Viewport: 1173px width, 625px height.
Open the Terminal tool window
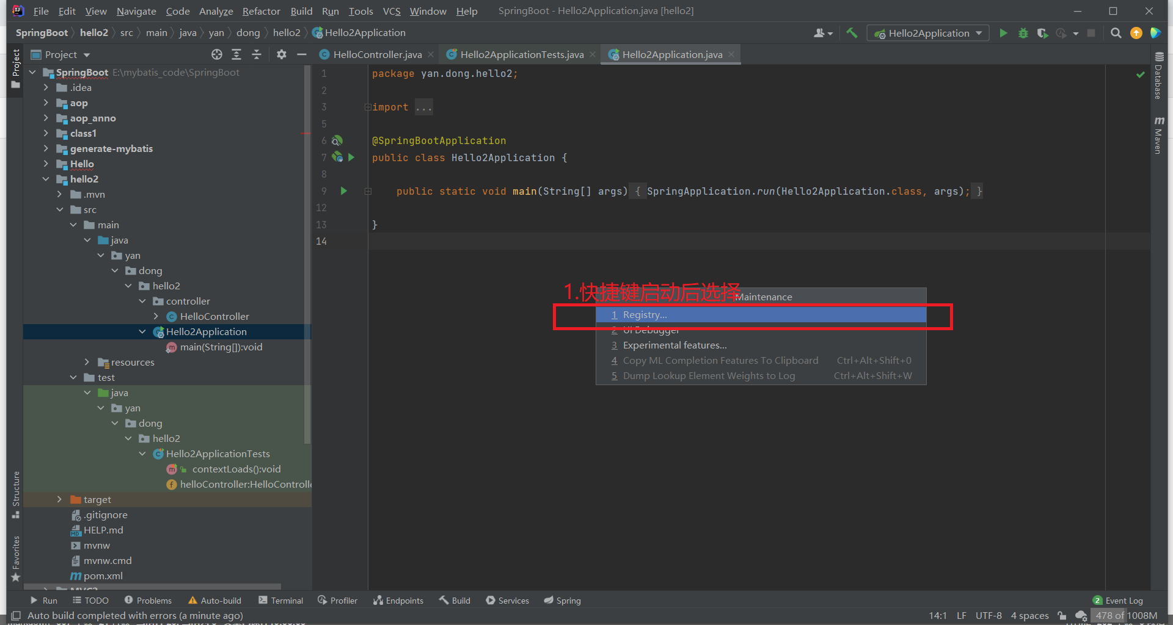coord(280,601)
